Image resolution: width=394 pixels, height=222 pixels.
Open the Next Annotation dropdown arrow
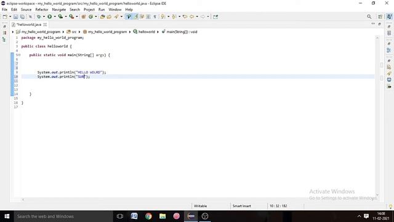(x=168, y=17)
